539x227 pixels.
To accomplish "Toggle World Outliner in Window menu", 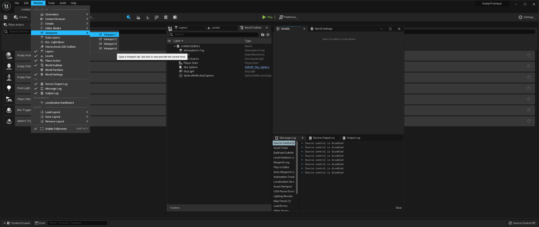I will [60, 65].
